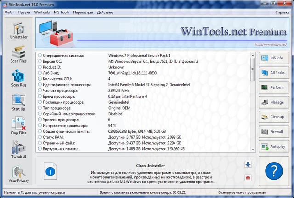Click the '2394.49 MHz' frequency value
This screenshot has width=294, height=198.
coord(119,90)
